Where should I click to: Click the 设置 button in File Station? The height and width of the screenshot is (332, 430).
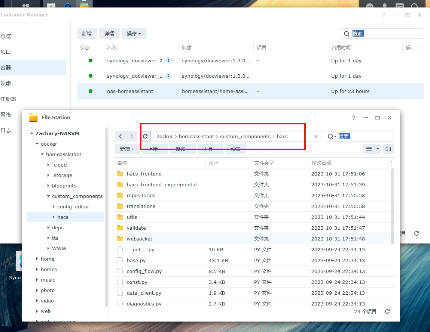pos(236,149)
